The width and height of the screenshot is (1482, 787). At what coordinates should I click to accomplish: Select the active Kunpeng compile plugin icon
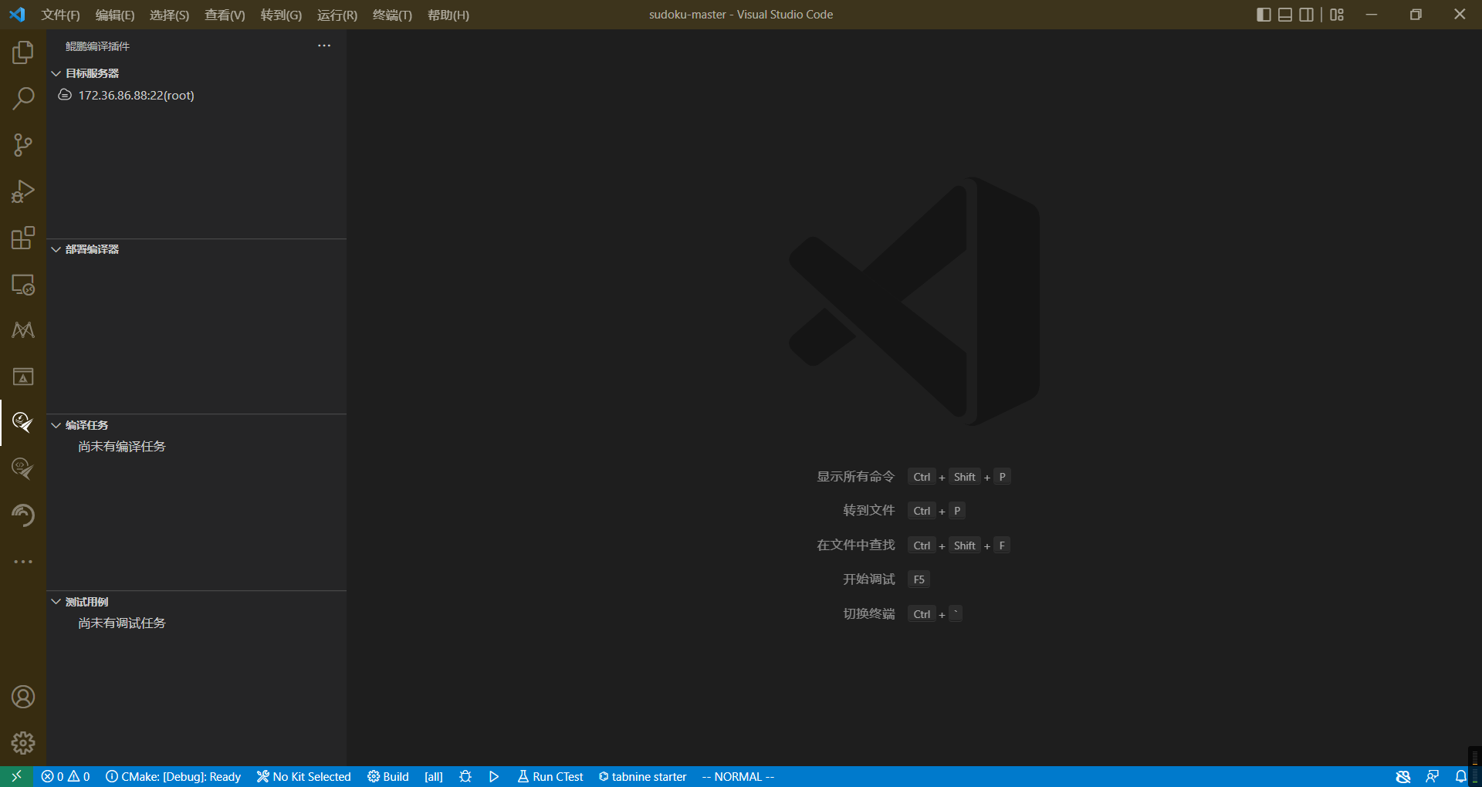(23, 423)
